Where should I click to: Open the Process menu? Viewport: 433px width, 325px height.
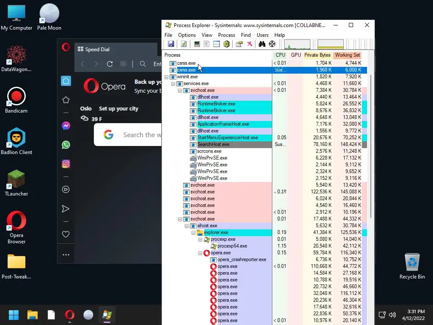point(227,35)
